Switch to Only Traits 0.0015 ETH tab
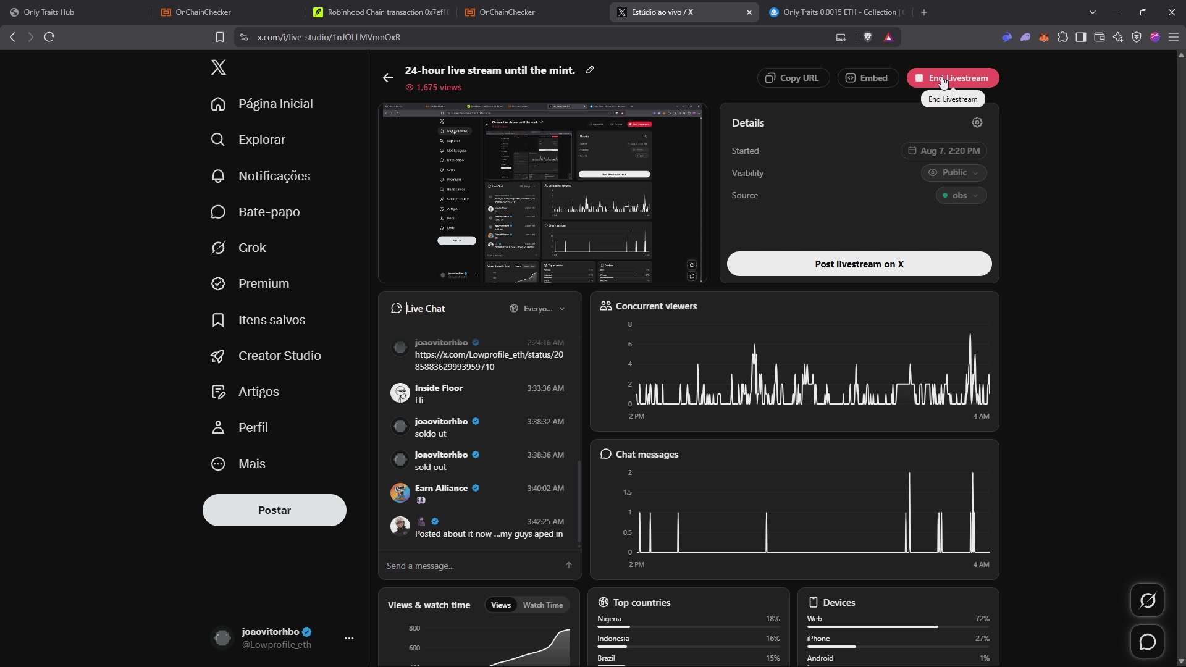The image size is (1186, 667). (x=837, y=12)
